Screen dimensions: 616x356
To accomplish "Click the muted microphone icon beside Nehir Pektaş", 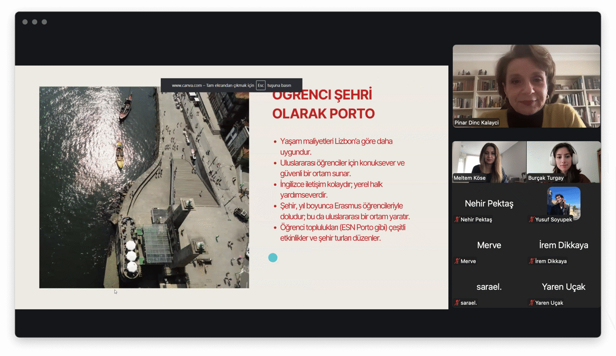I will tap(457, 219).
